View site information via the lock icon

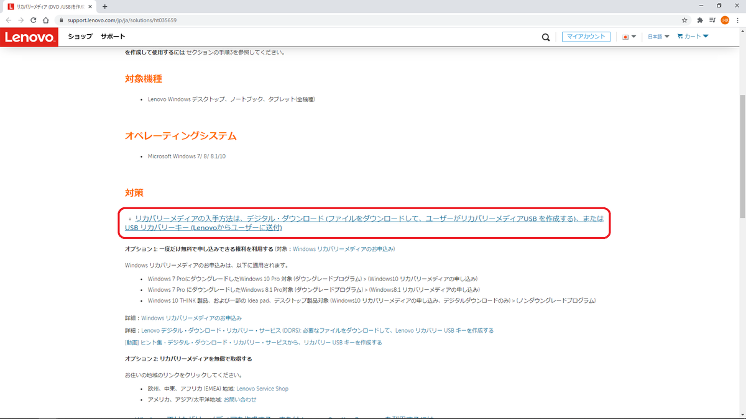61,20
